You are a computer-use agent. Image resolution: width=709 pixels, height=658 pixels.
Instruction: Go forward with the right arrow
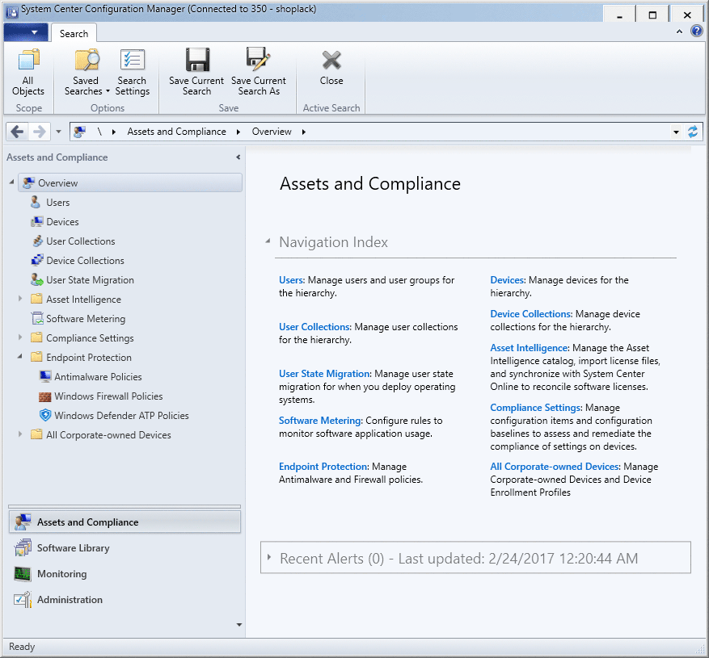40,132
